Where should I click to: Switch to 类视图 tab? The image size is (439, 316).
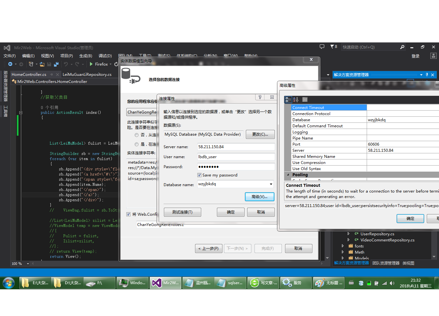tap(408, 263)
